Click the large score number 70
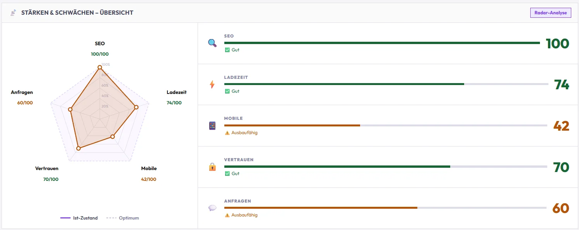 (561, 167)
